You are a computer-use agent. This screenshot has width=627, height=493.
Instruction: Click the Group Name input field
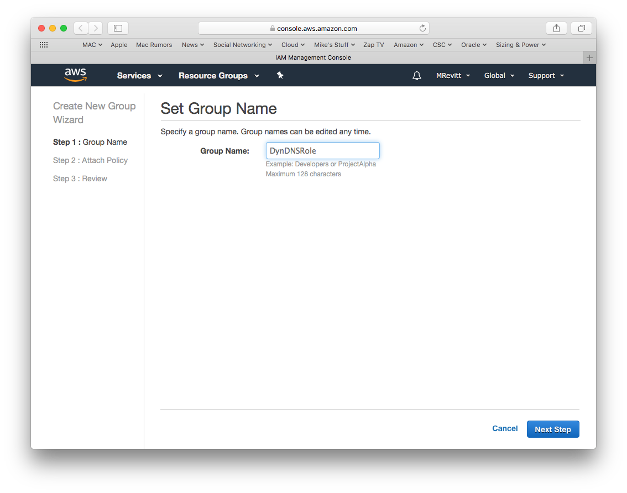click(323, 151)
